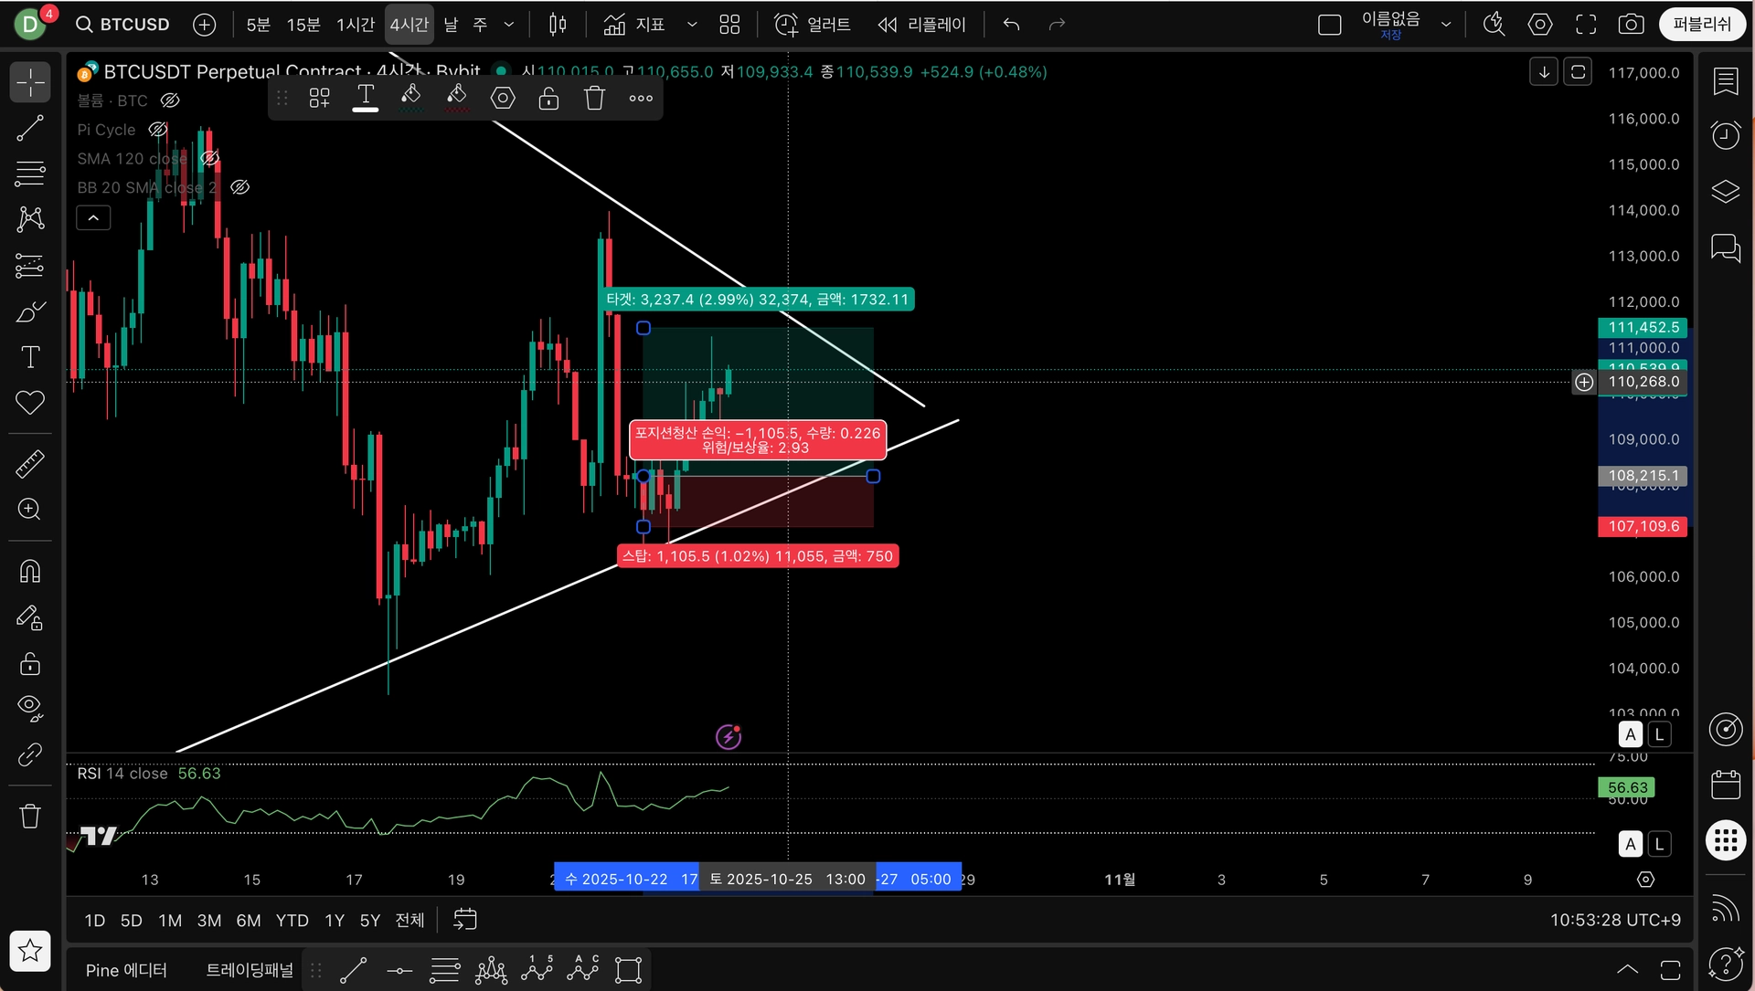Screen dimensions: 1755x991
Task: Select the Fibonacci retracement tool
Action: pos(30,173)
